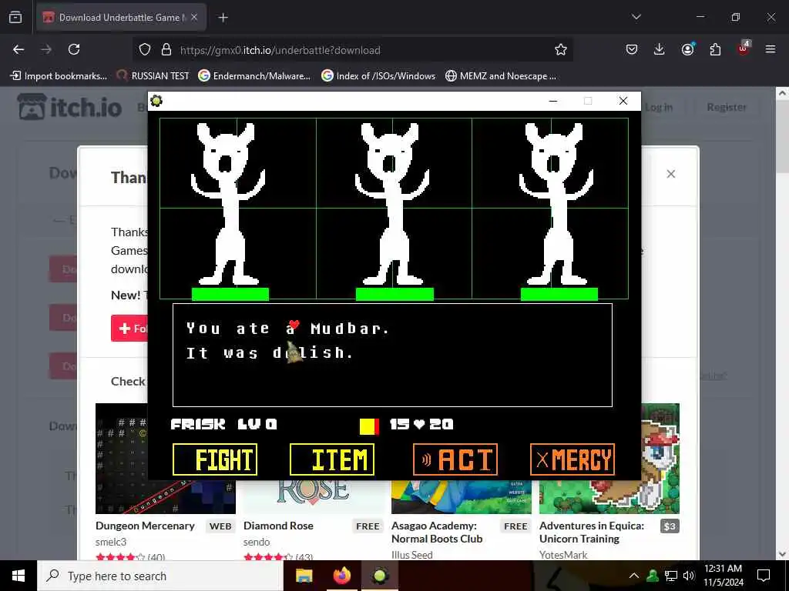Open the Windows notification center icon
Screen dimensions: 789x591
pos(764,576)
